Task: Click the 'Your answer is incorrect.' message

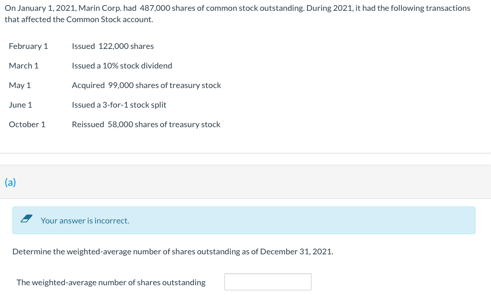Action: point(85,221)
